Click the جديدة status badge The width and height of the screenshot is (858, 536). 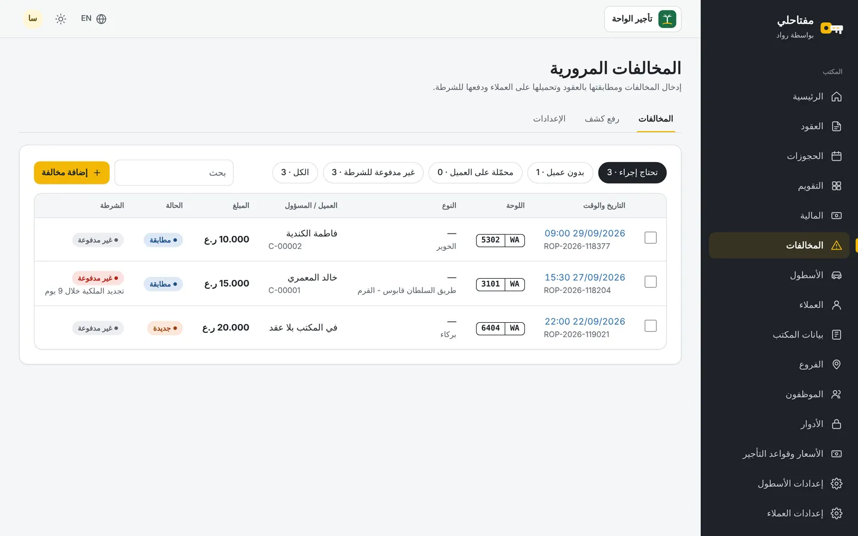(x=165, y=328)
